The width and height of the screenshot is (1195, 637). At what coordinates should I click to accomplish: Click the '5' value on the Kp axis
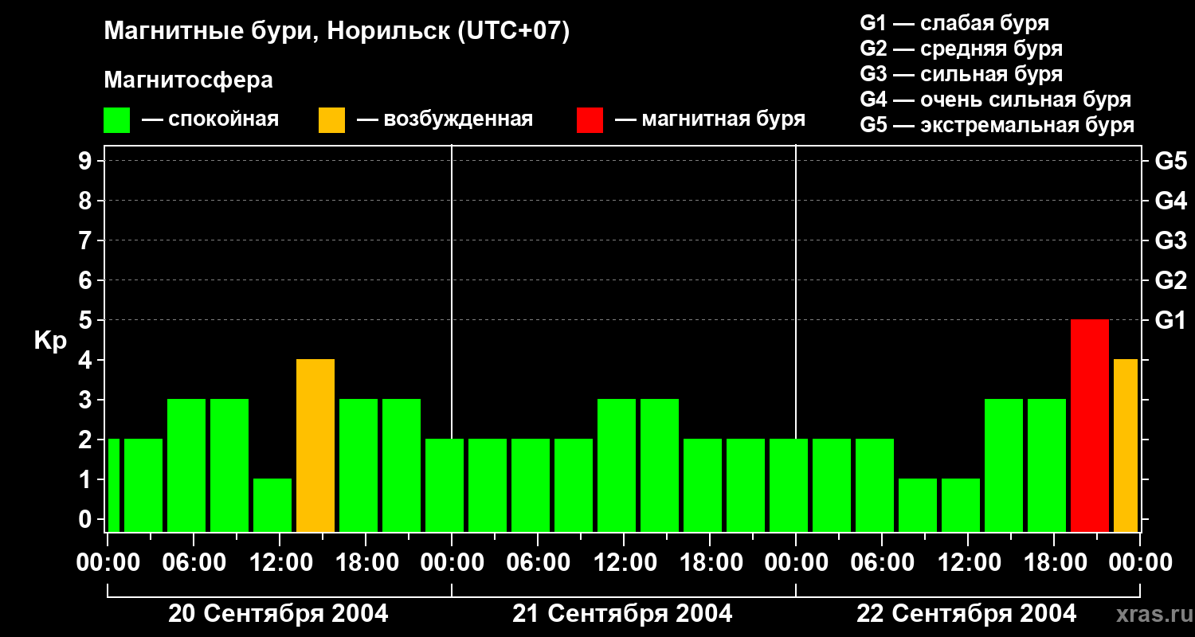87,320
